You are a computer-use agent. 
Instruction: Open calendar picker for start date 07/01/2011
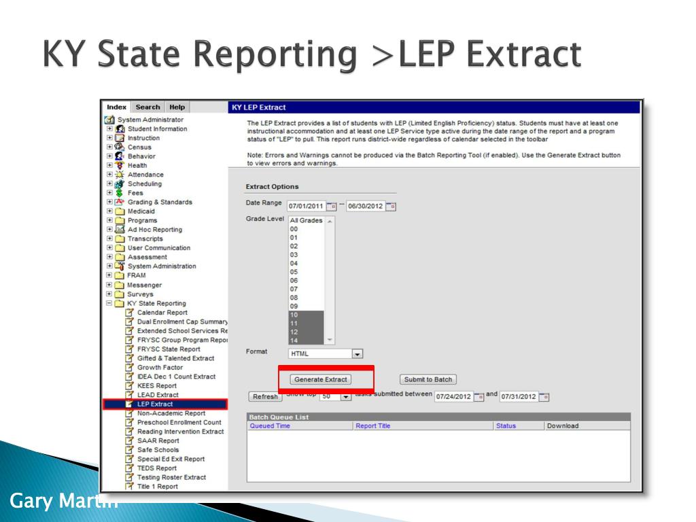click(x=332, y=207)
